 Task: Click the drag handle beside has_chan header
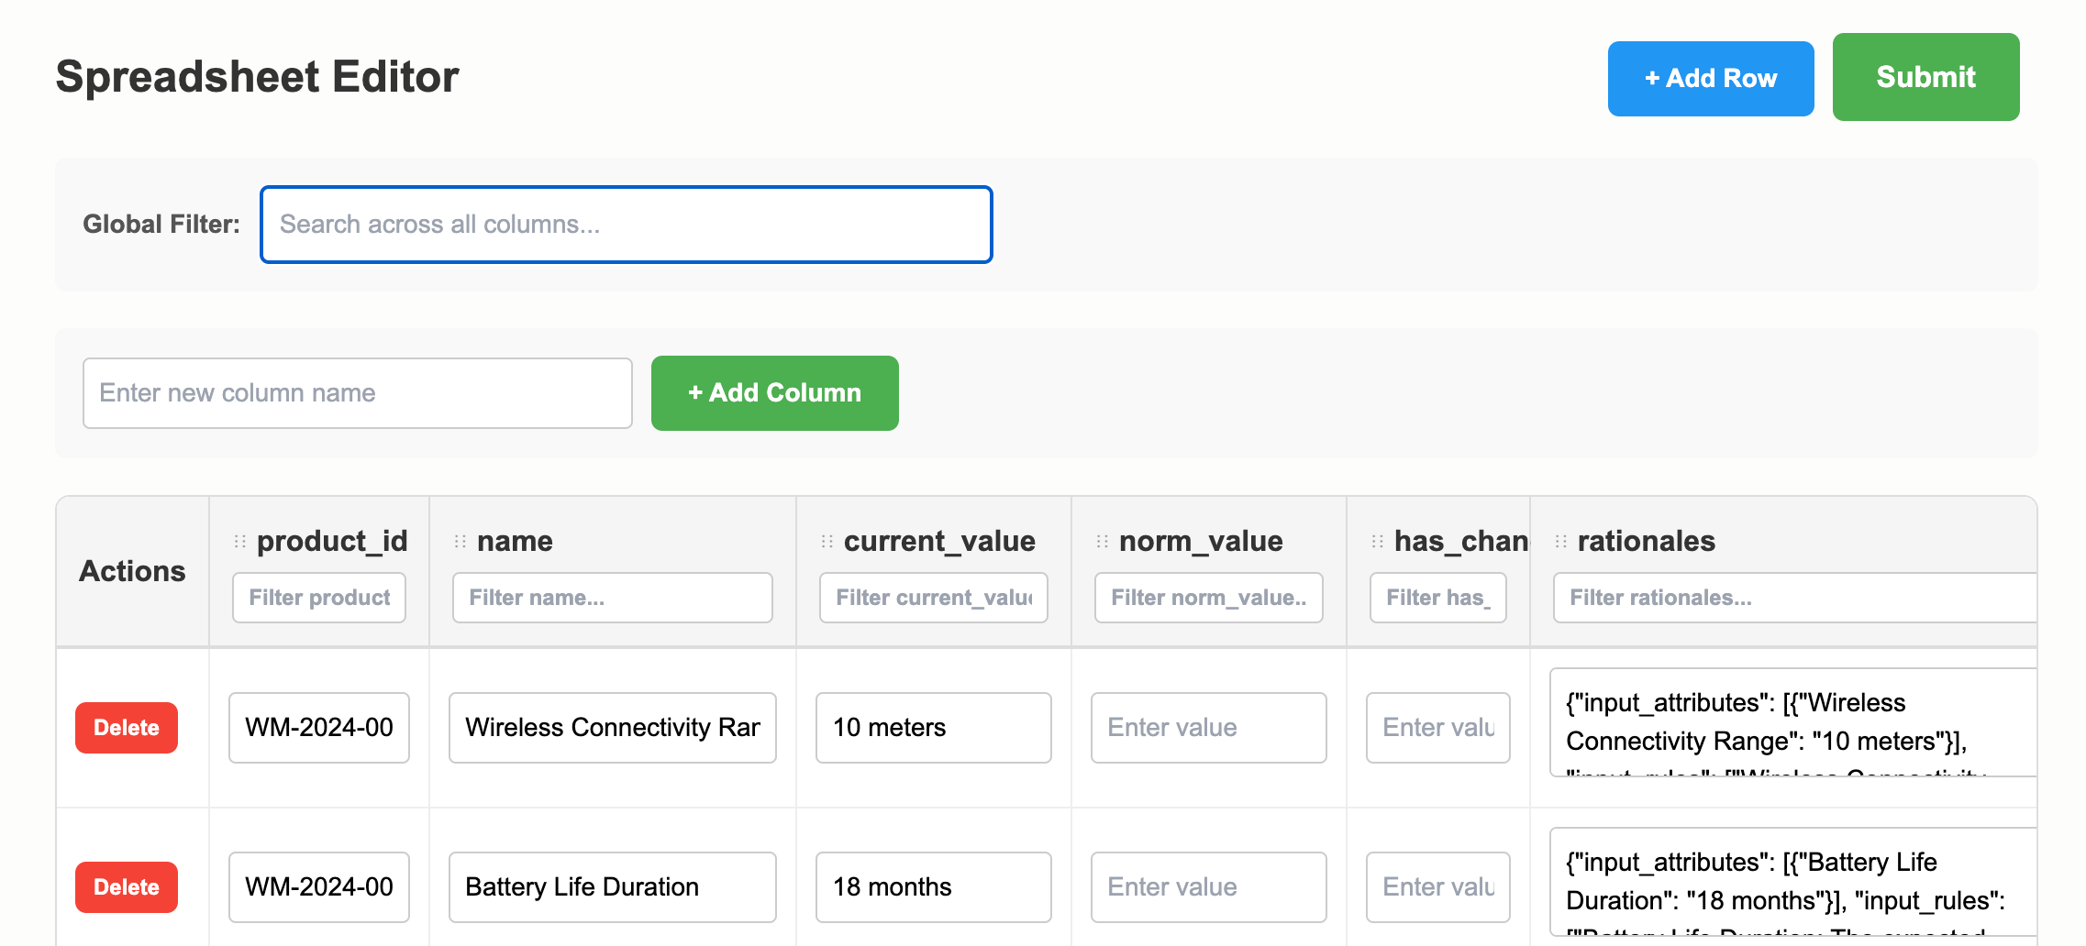(1378, 542)
